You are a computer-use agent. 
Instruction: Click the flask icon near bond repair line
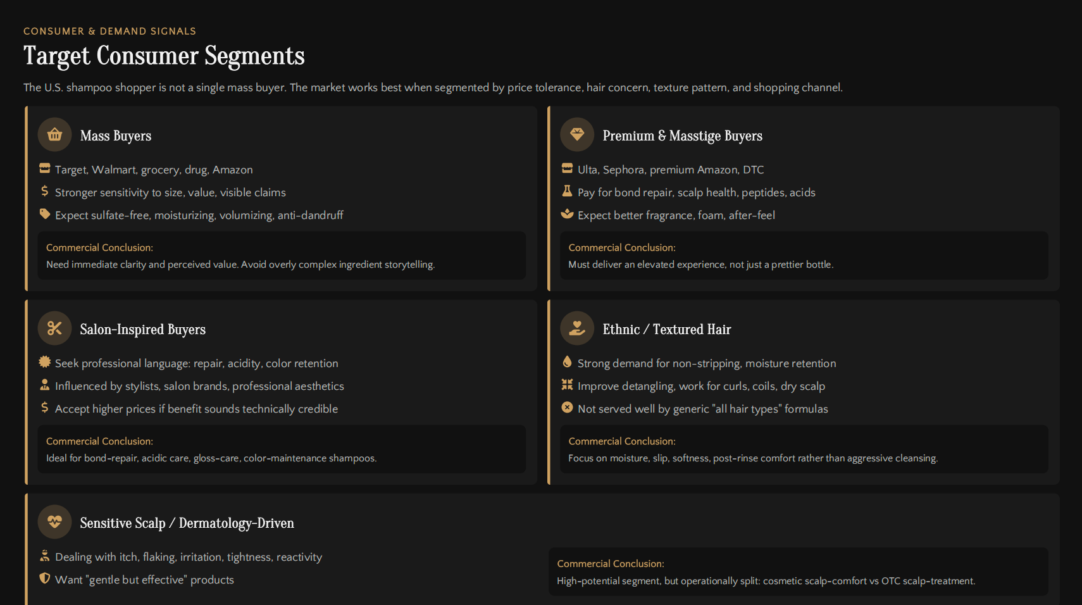click(x=567, y=191)
